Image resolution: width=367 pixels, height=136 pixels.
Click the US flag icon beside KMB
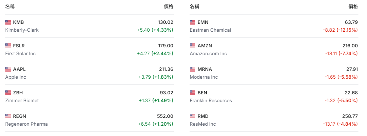pyautogui.click(x=8, y=22)
